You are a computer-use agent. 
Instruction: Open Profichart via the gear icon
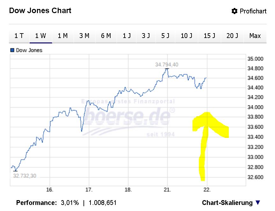pos(235,11)
